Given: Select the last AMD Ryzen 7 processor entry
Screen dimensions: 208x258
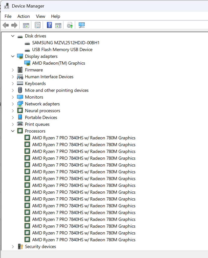Looking at the screenshot, I should tap(84, 240).
